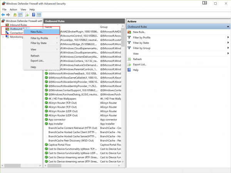Select Monitoring in the tree
This screenshot has height=173, width=231.
pyautogui.click(x=17, y=37)
